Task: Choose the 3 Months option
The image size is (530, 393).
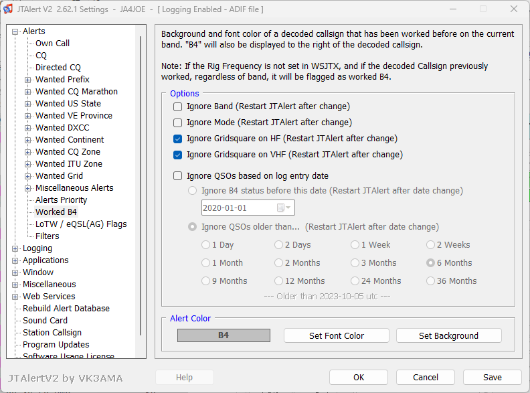Action: click(x=355, y=263)
